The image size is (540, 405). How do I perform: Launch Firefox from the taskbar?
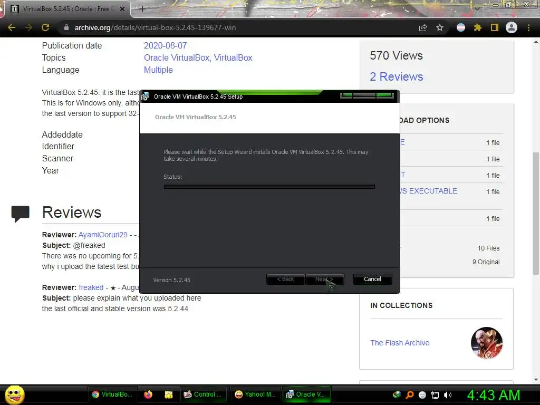(148, 394)
